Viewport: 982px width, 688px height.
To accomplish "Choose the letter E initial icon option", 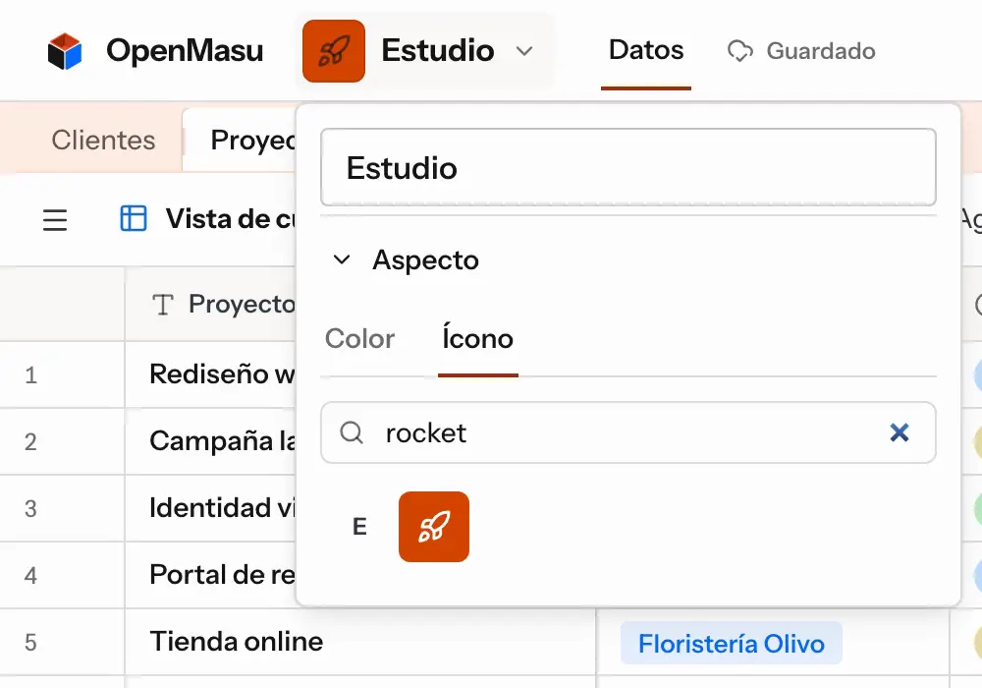I will [x=359, y=527].
